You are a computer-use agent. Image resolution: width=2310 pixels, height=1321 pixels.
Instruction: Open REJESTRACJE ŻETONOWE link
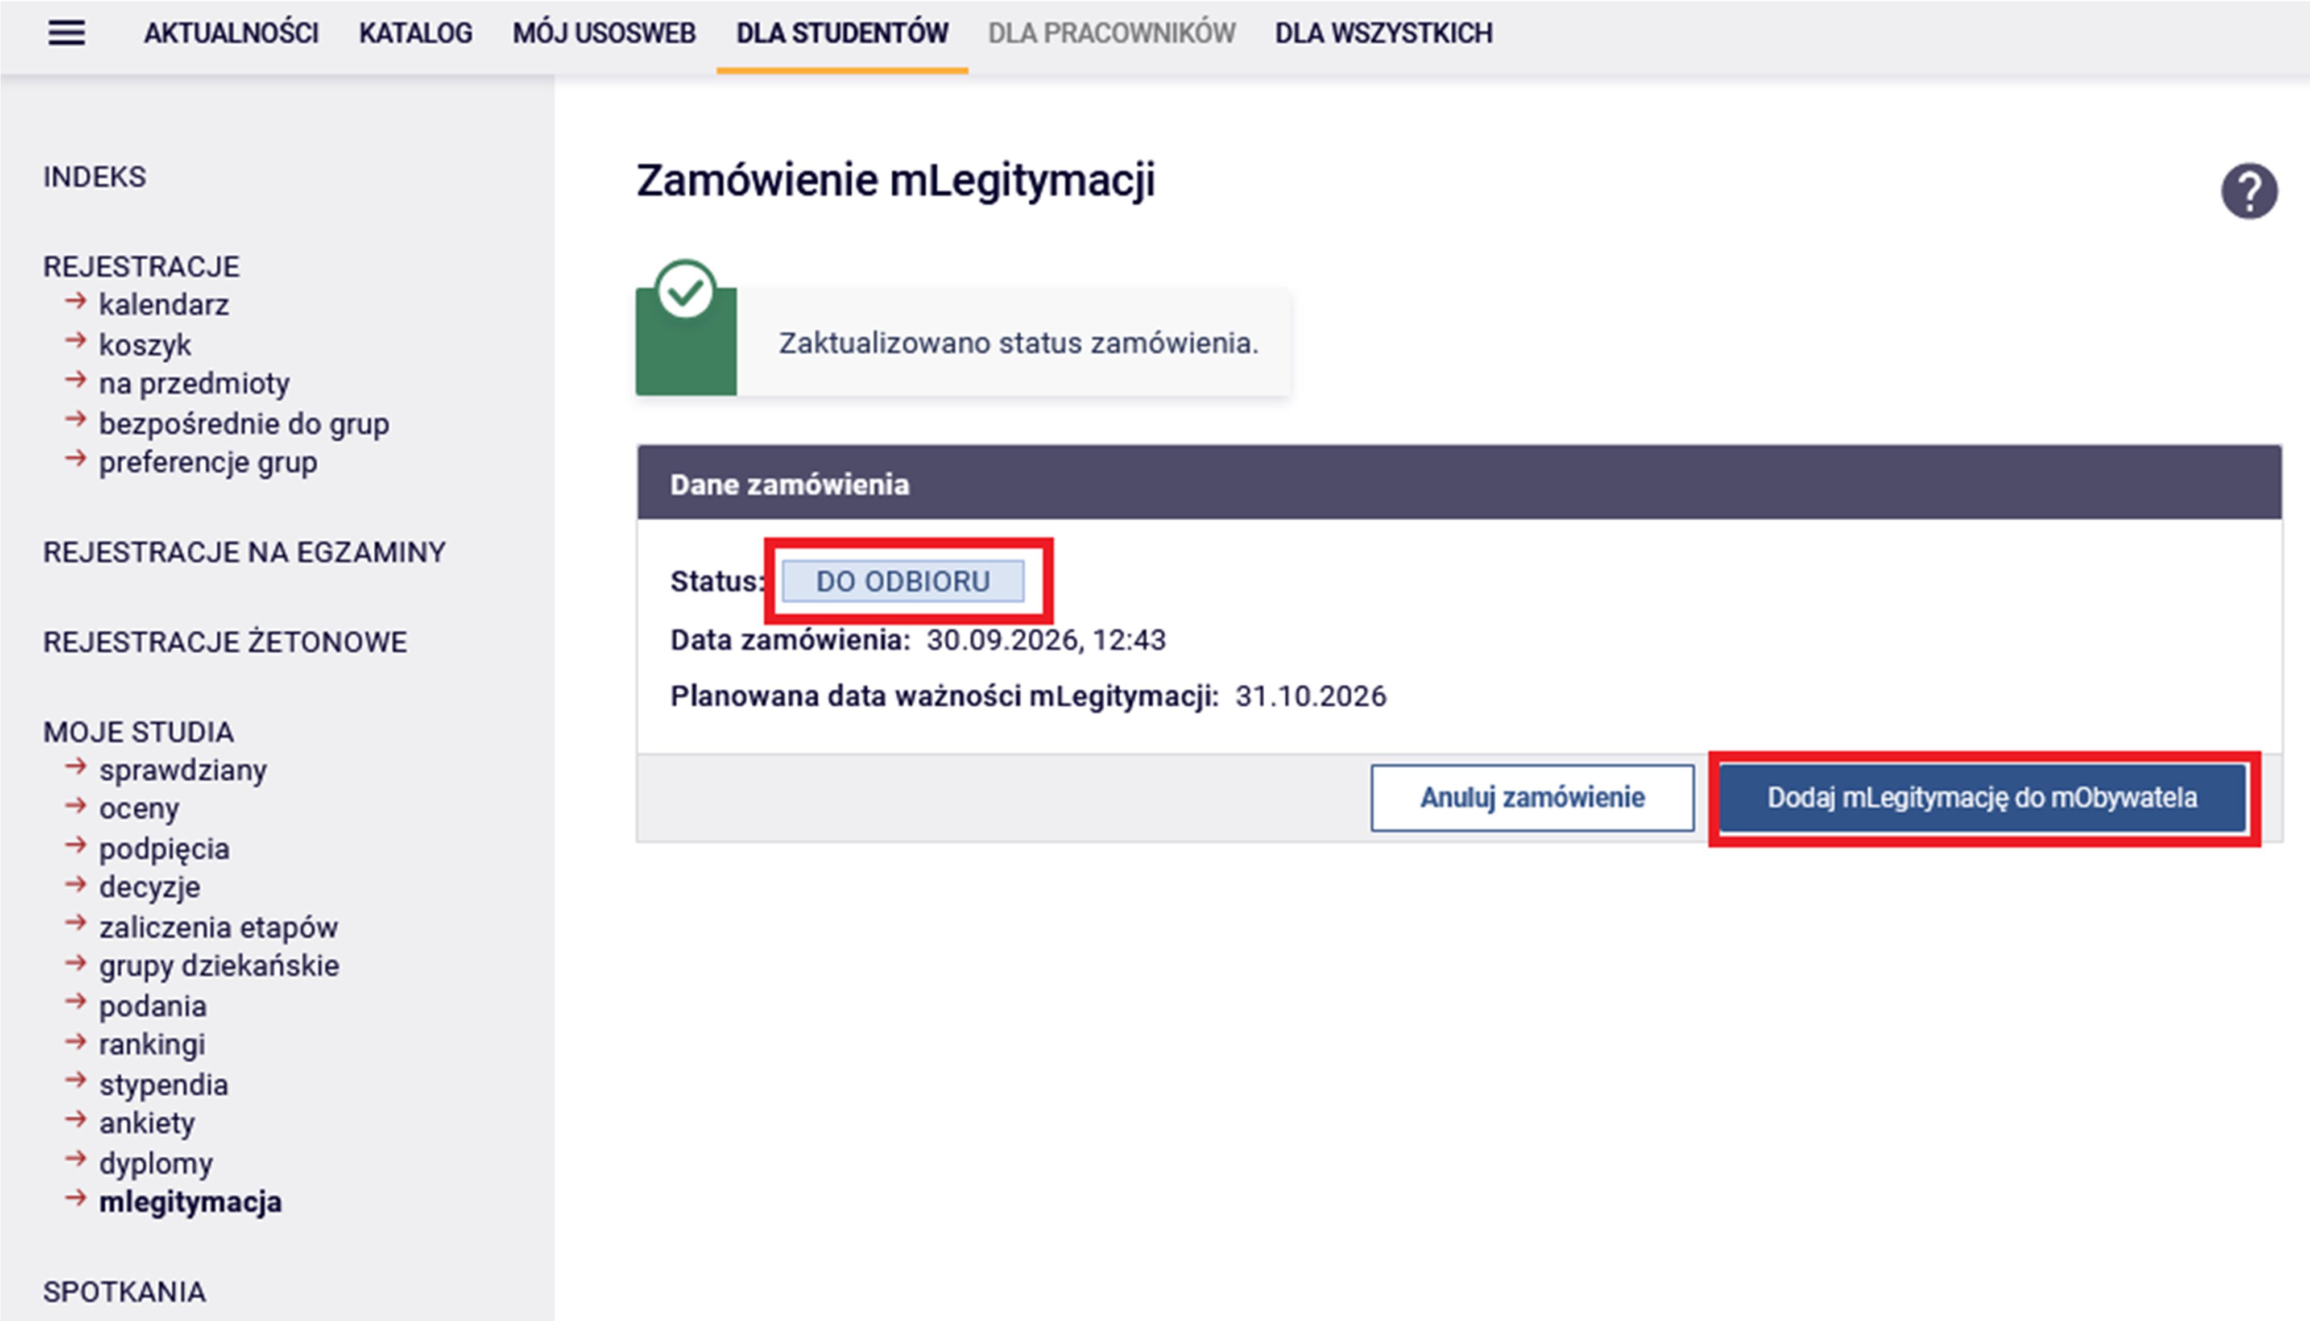click(x=225, y=641)
